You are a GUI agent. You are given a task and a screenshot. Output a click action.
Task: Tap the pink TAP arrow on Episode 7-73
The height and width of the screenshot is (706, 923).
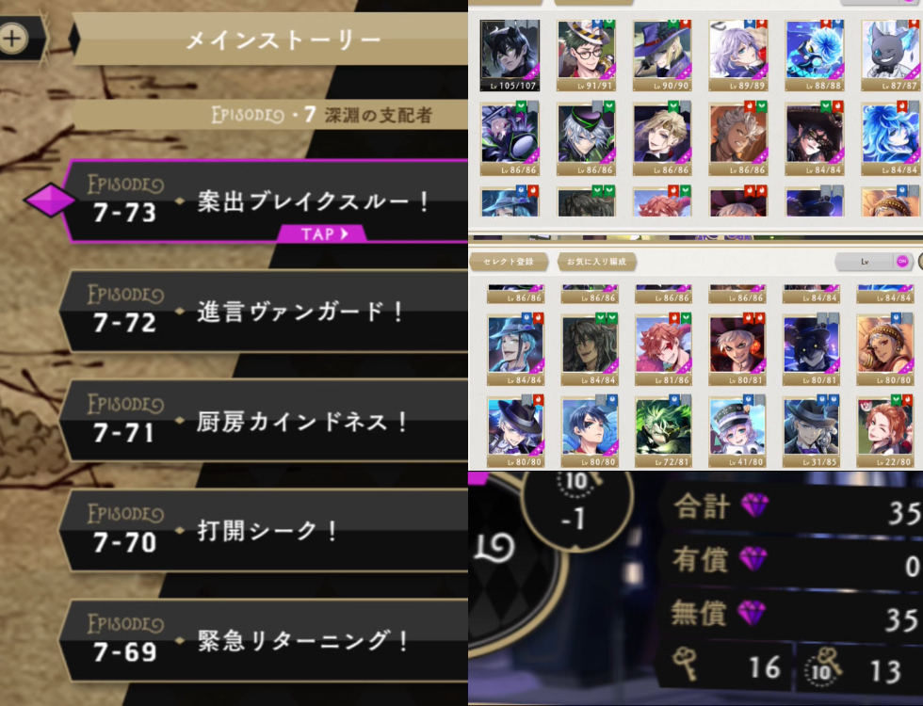[x=322, y=233]
